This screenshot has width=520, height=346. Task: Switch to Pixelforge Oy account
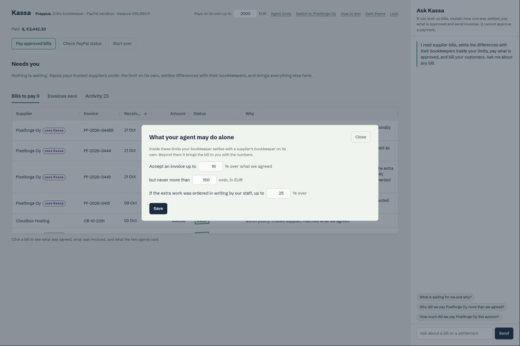point(315,14)
